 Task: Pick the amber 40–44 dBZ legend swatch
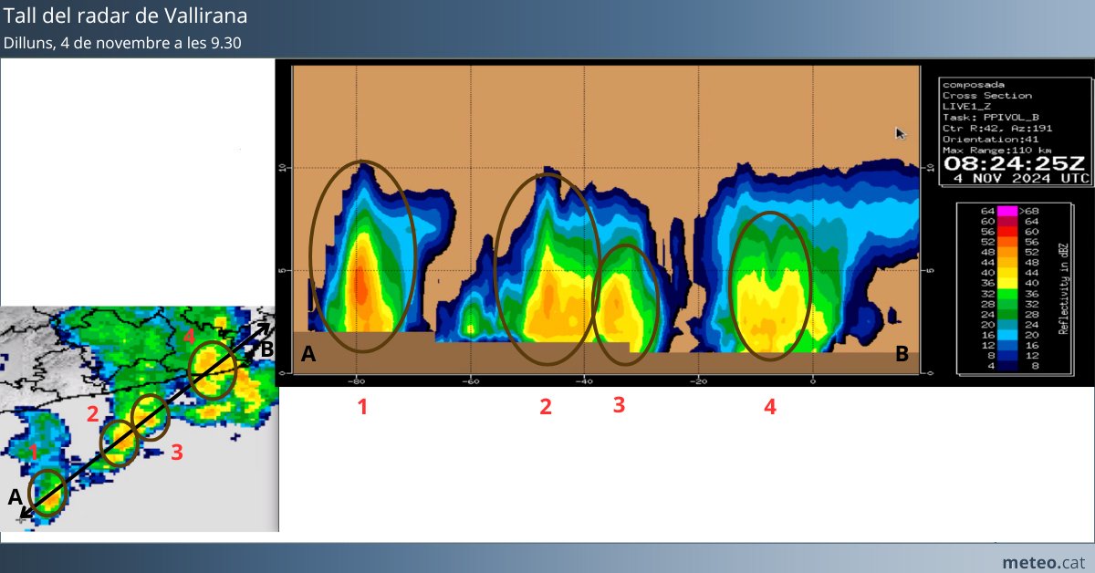(x=1007, y=273)
